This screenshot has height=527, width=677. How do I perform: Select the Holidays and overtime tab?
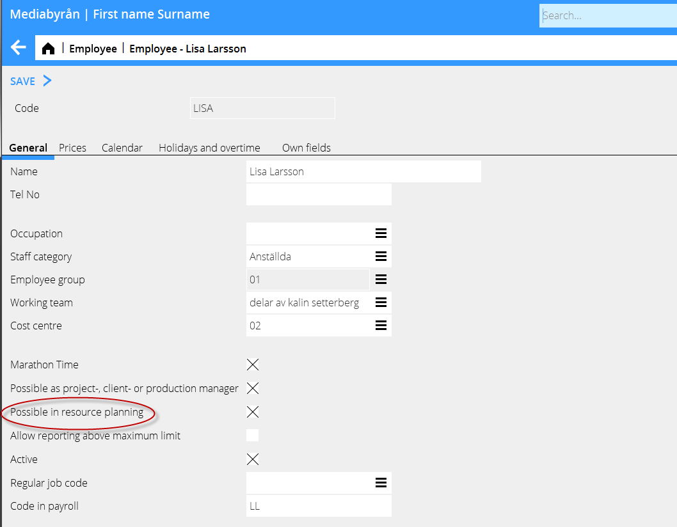(x=209, y=148)
